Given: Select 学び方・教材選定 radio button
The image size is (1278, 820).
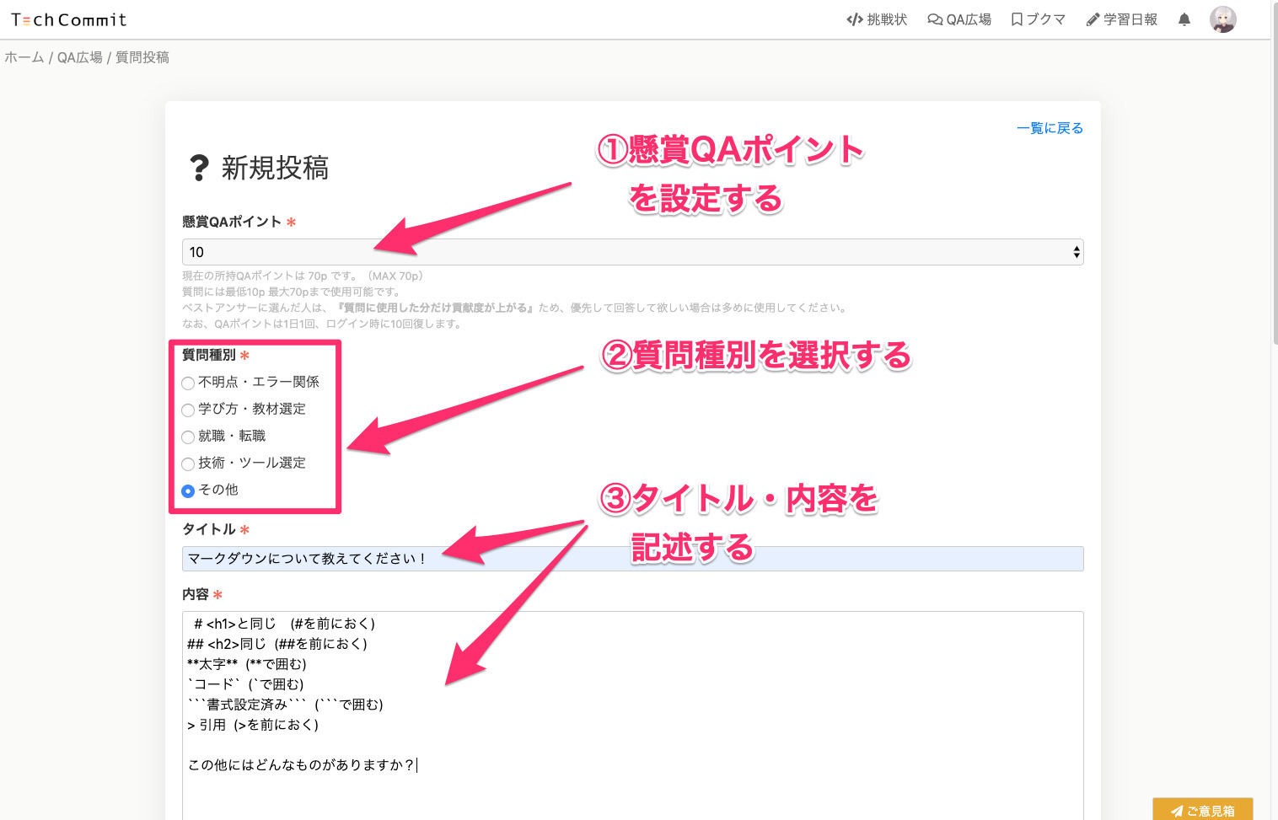Looking at the screenshot, I should 188,410.
